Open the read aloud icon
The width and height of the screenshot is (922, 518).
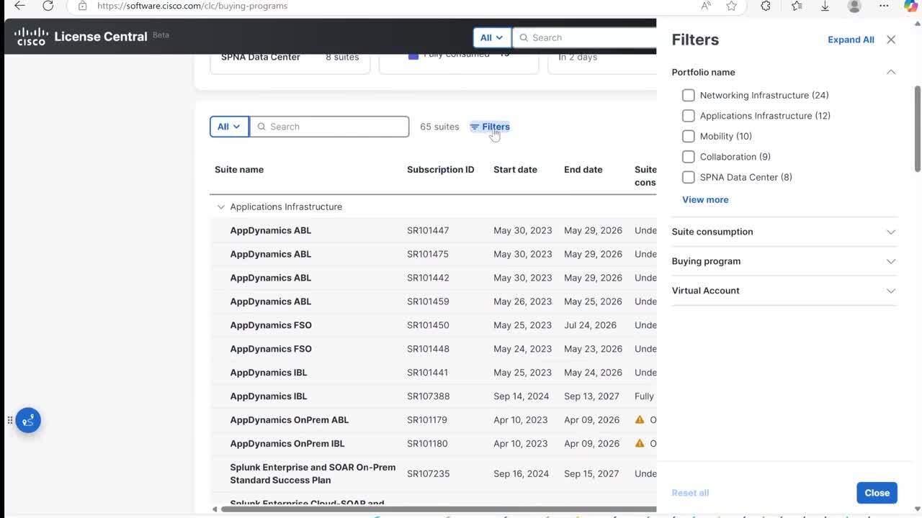[706, 6]
